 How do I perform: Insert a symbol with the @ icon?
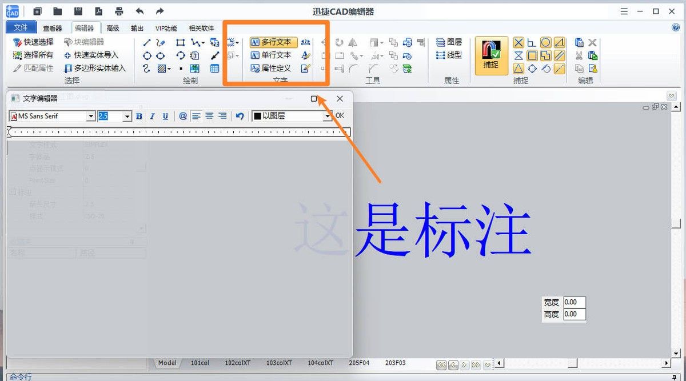click(x=183, y=116)
